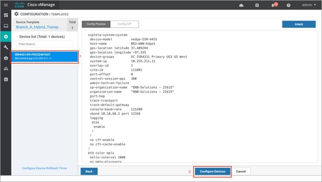Click the Cancel button
This screenshot has height=182, width=322.
coord(241,171)
